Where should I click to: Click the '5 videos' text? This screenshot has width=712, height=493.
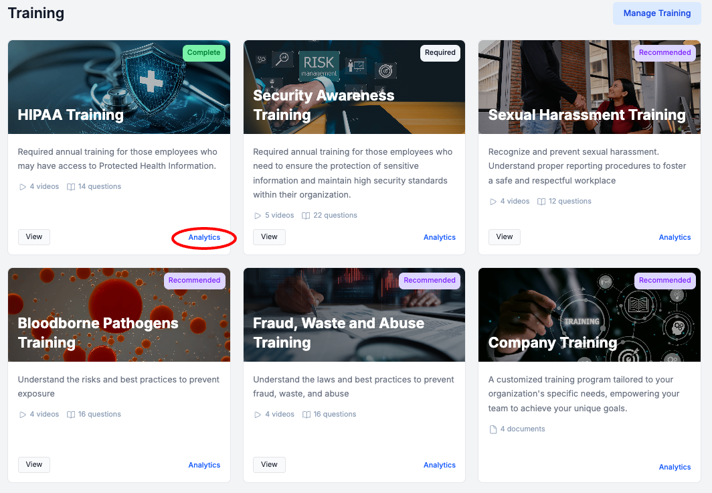tap(279, 215)
